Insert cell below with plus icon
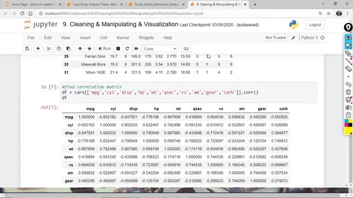 [x=38, y=48]
